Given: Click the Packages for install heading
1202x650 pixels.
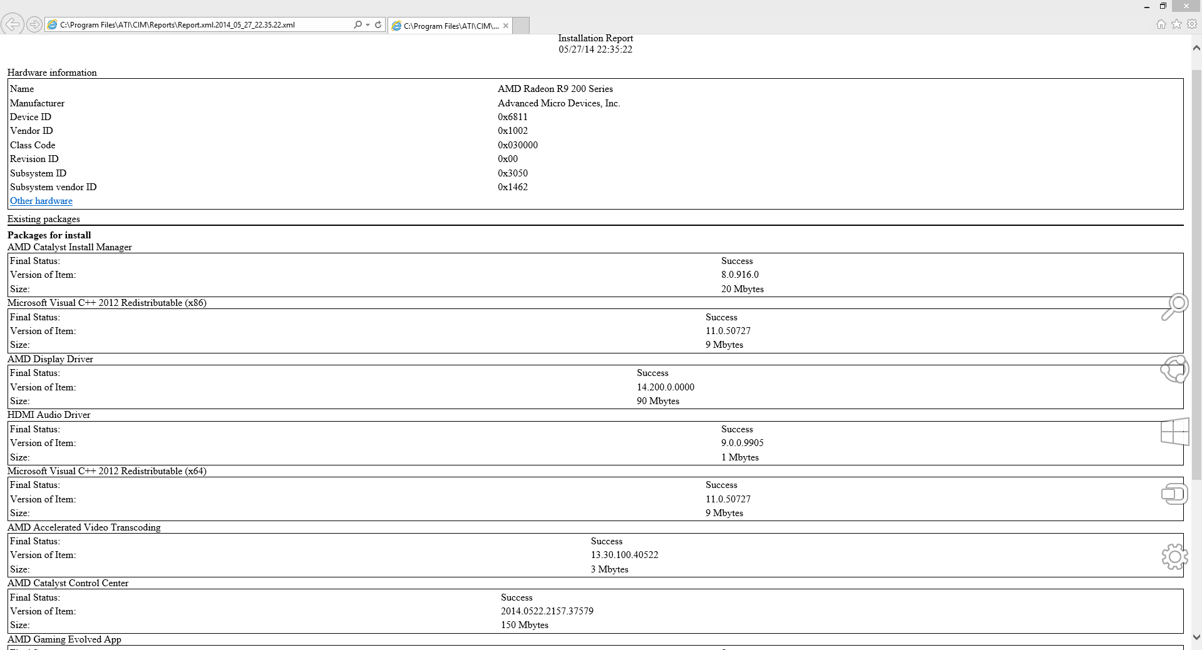Looking at the screenshot, I should (49, 235).
